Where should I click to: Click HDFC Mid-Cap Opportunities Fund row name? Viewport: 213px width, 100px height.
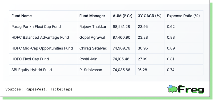[42, 48]
